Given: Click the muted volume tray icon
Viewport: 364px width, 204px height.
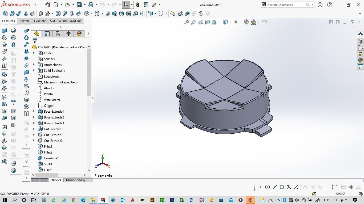Looking at the screenshot, I should [x=297, y=200].
